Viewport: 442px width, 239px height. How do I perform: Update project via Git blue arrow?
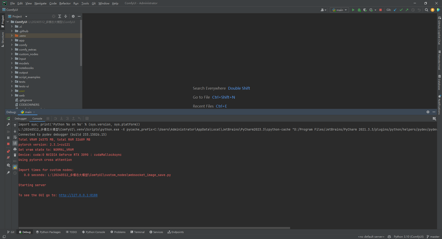tap(395, 10)
